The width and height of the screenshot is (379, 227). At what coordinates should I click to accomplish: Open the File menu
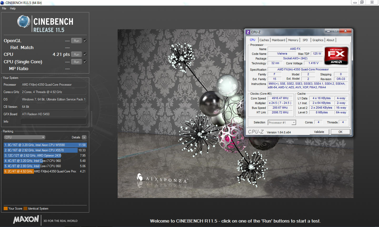point(4,8)
